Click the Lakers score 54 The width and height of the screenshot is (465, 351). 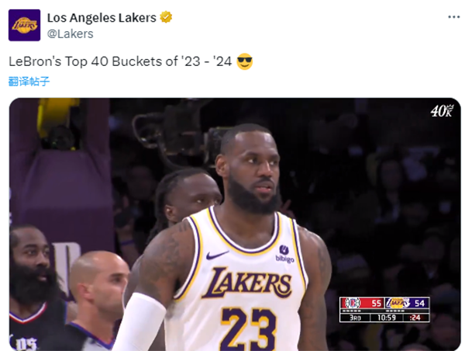tap(419, 303)
